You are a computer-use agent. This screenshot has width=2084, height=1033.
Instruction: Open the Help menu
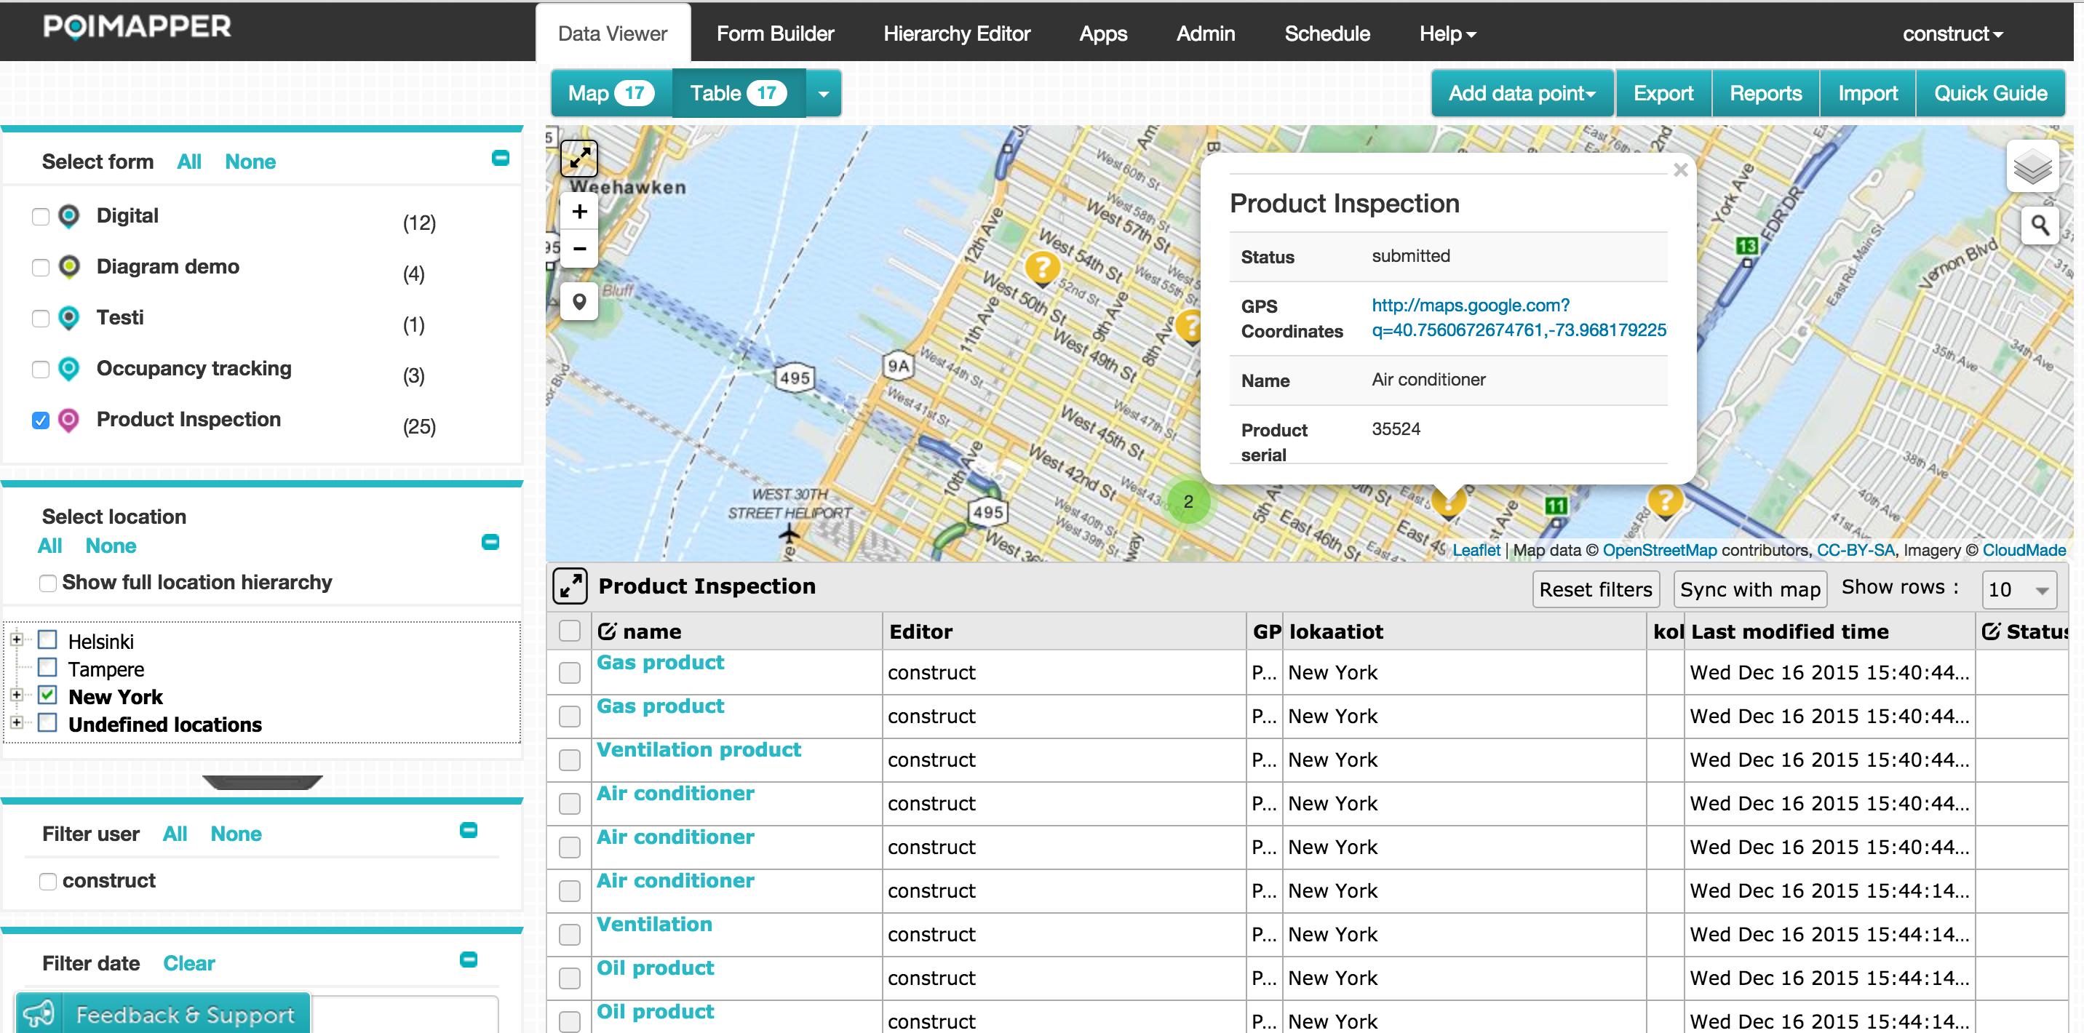(x=1447, y=33)
